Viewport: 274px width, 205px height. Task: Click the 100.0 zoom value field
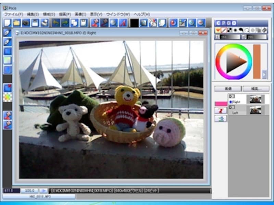pyautogui.click(x=29, y=191)
